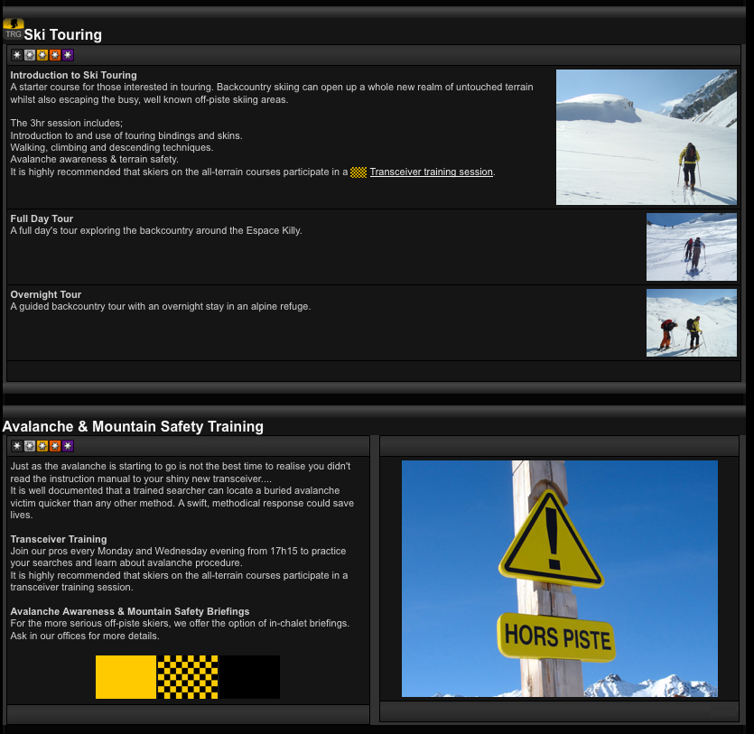Toggle the silver level filter in the Avalanche toolbar
This screenshot has width=754, height=734.
coord(30,446)
